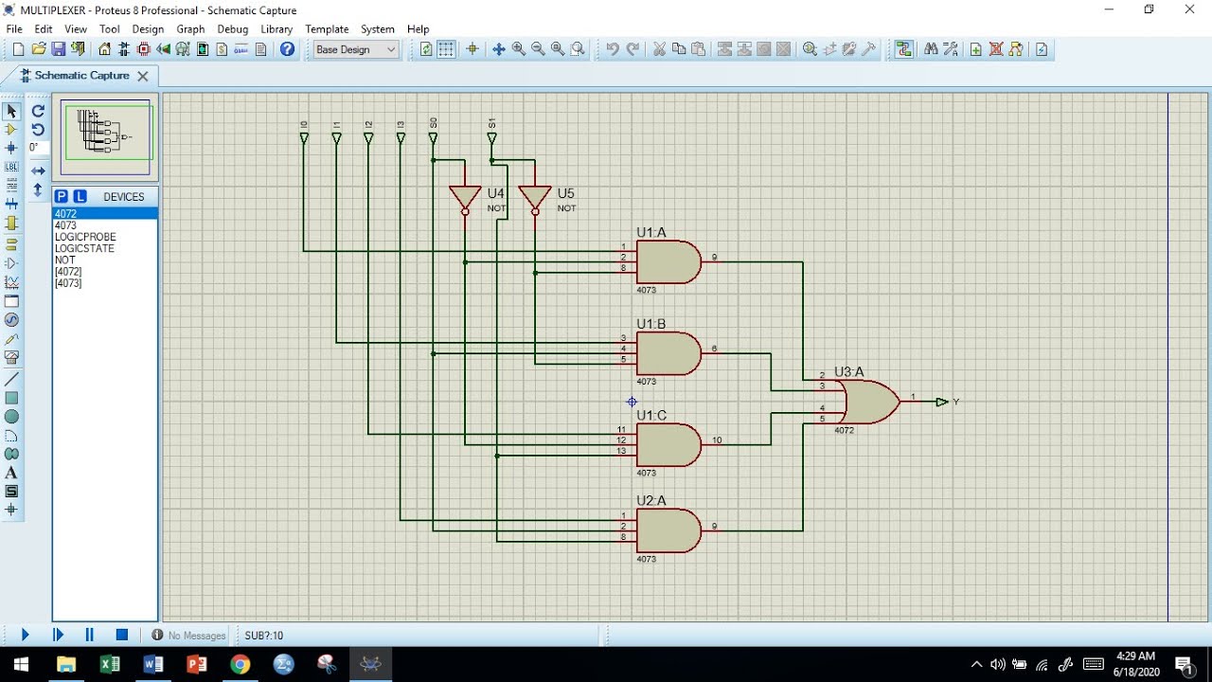Open the Design menu
This screenshot has height=682, width=1212.
point(148,29)
